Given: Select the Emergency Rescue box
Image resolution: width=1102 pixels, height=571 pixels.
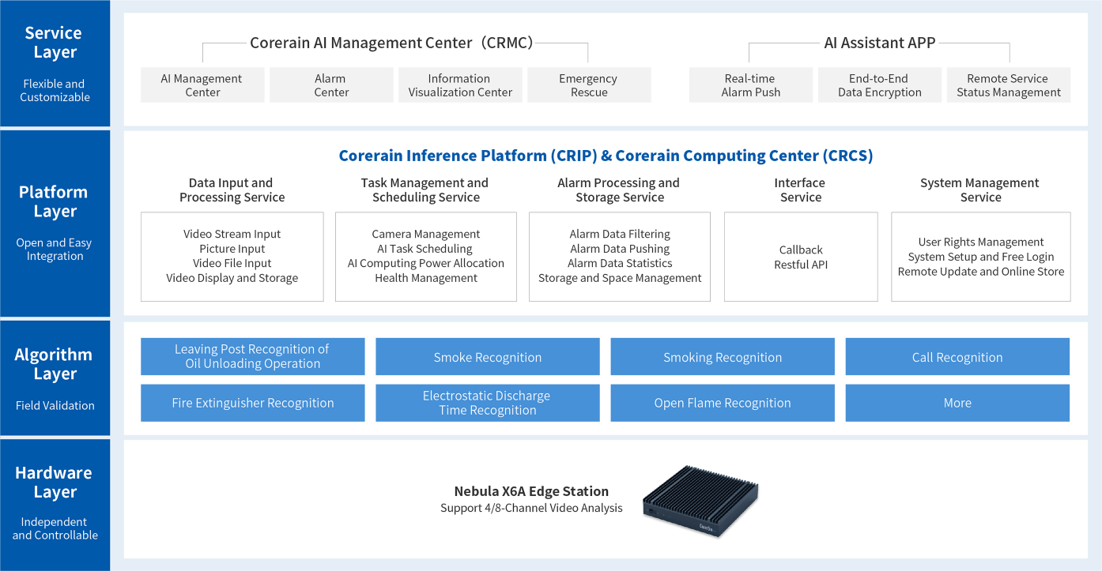Looking at the screenshot, I should [x=589, y=85].
